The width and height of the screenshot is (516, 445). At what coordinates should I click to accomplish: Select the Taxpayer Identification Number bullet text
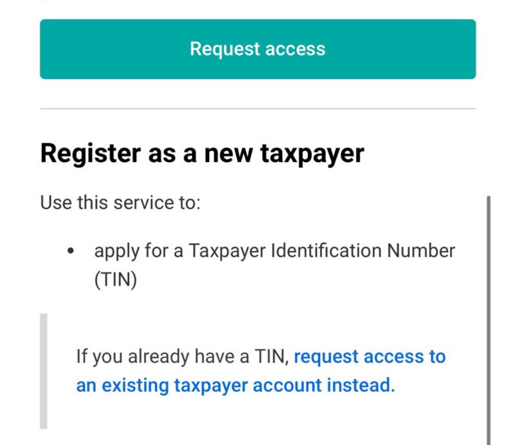click(274, 251)
